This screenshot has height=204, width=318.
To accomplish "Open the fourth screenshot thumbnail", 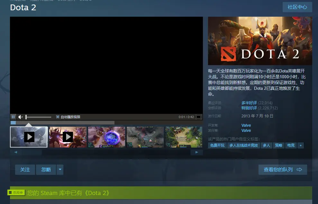I will point(145,137).
